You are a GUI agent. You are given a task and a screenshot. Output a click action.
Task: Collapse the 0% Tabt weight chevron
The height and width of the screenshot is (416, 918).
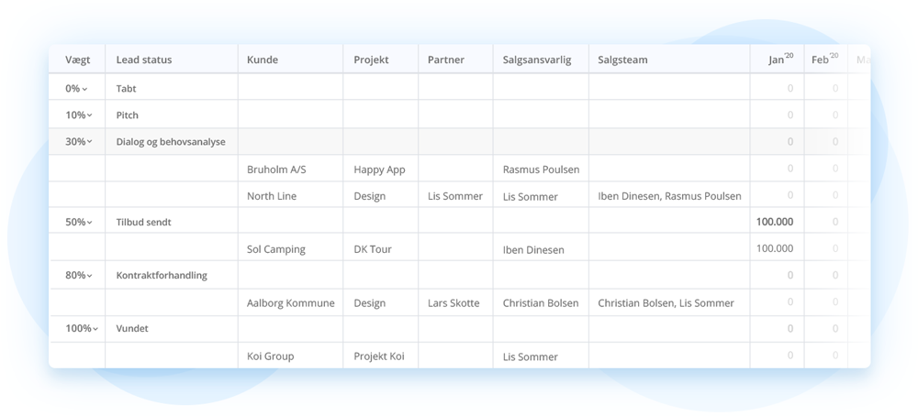coord(84,90)
